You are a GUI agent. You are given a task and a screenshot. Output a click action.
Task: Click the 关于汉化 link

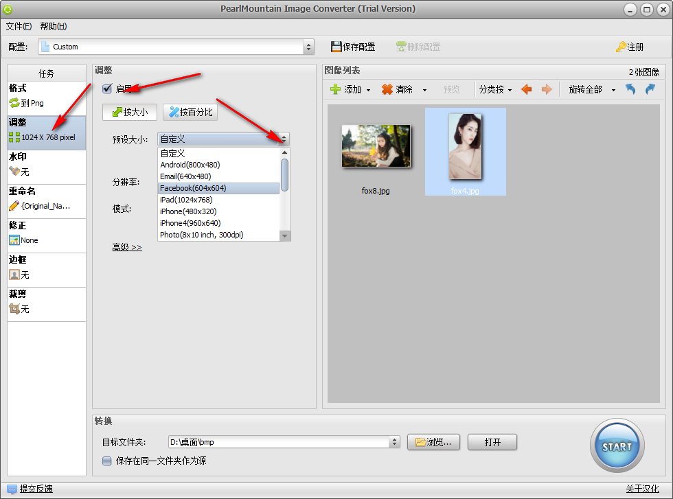pyautogui.click(x=642, y=489)
